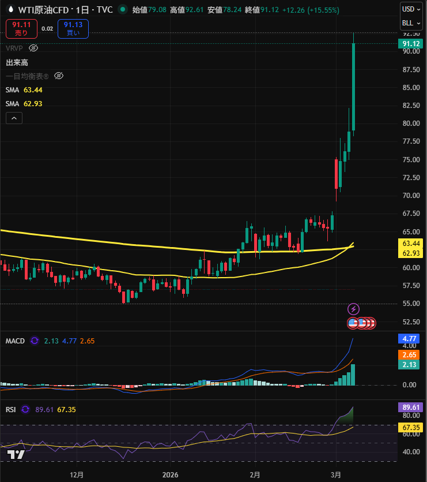Image resolution: width=427 pixels, height=482 pixels.
Task: Click the WTI crude oil droplet symbol icon
Action: (x=10, y=10)
